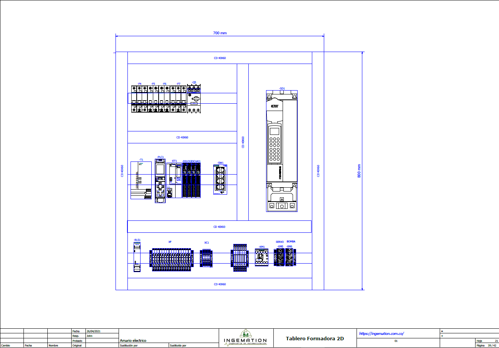Open the https://ingemation.com.co/ link
The width and height of the screenshot is (499, 348).
tap(382, 334)
